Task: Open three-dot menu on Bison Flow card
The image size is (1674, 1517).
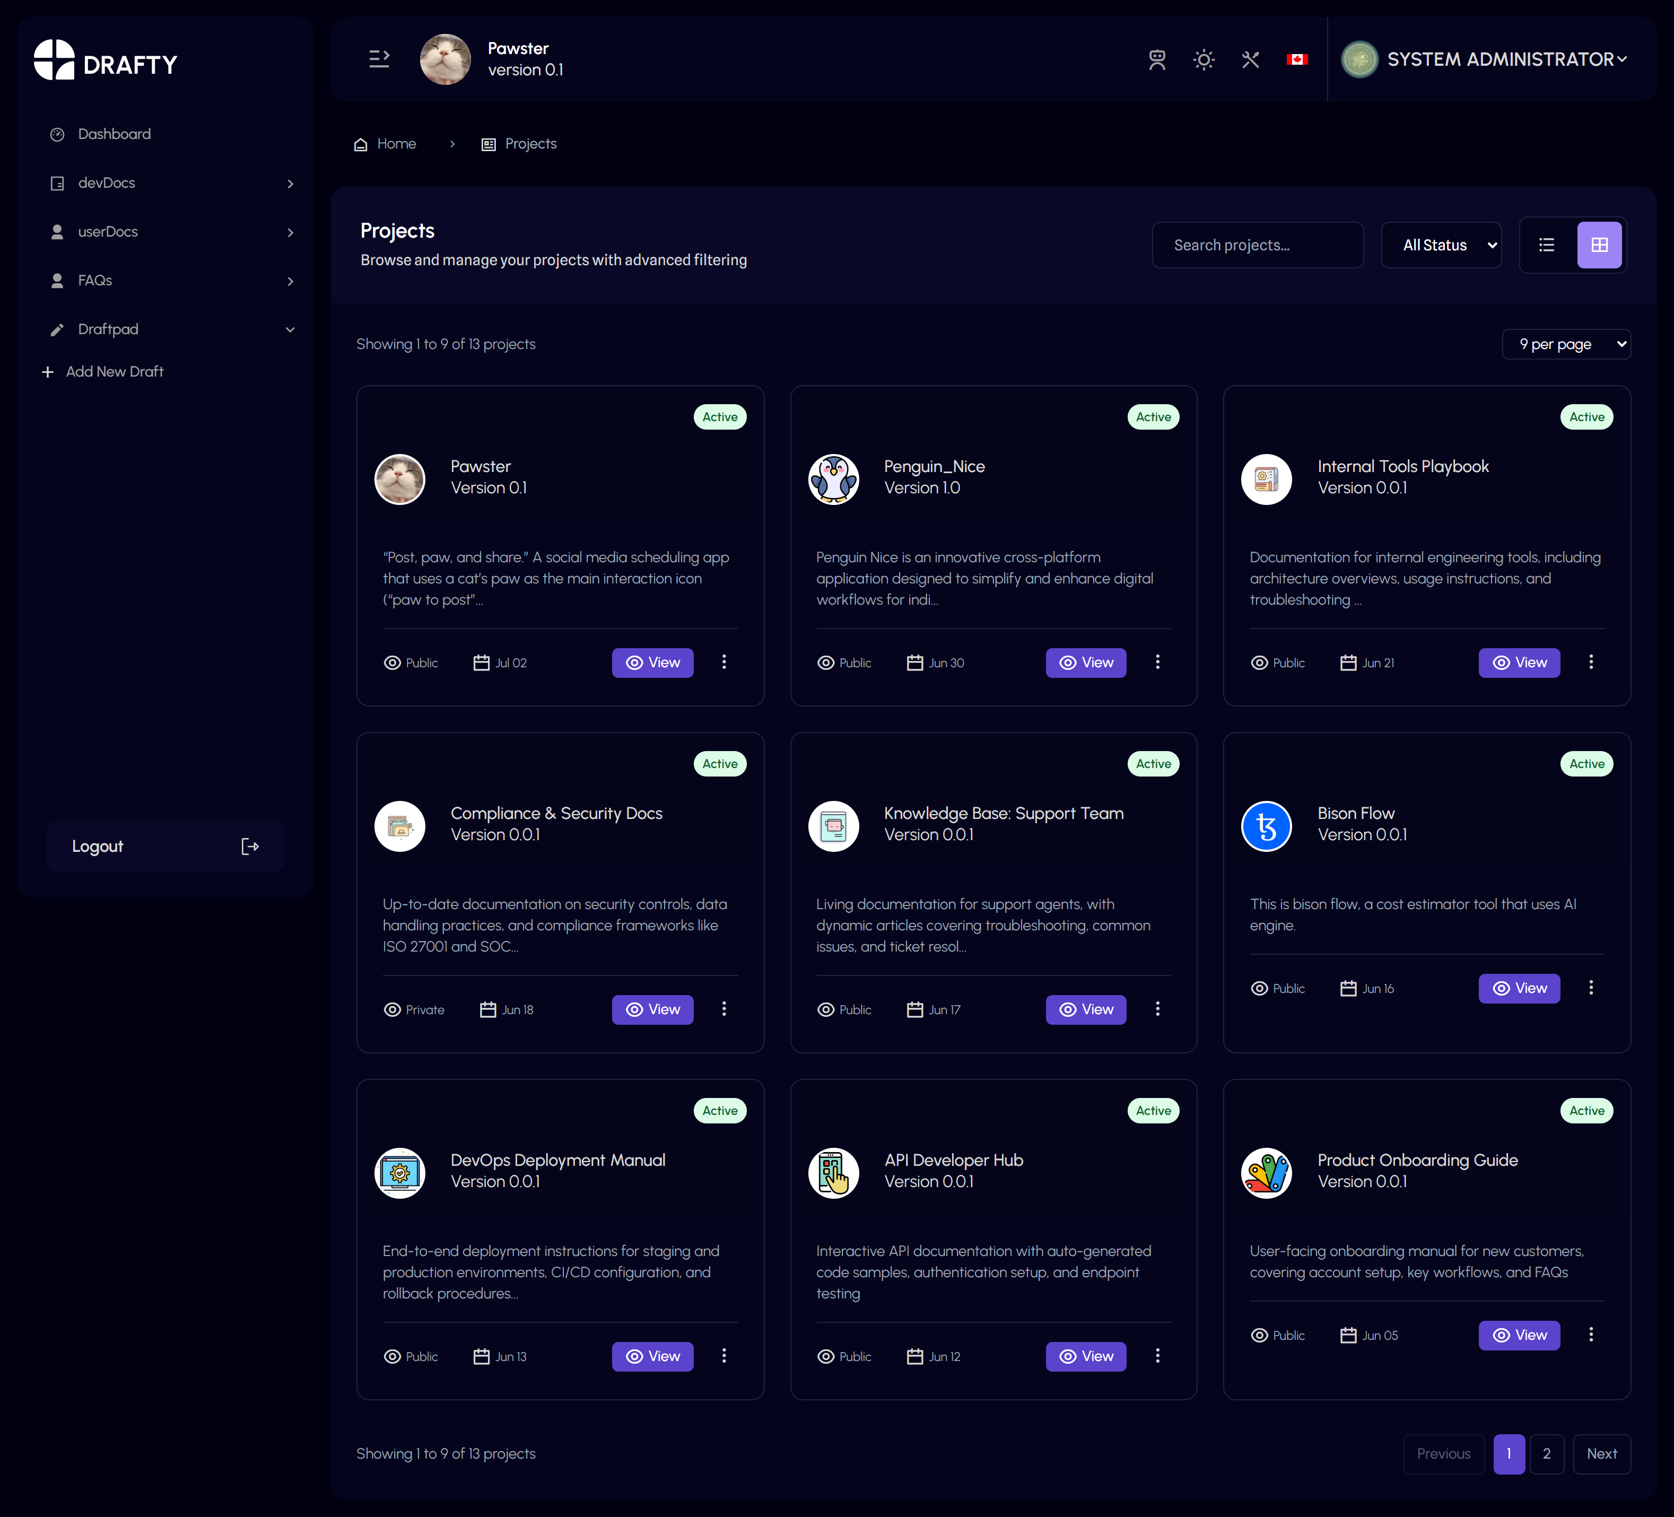Action: (x=1590, y=987)
